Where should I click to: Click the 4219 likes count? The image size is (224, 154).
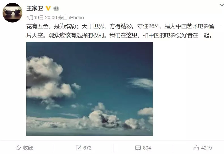pos(206,148)
